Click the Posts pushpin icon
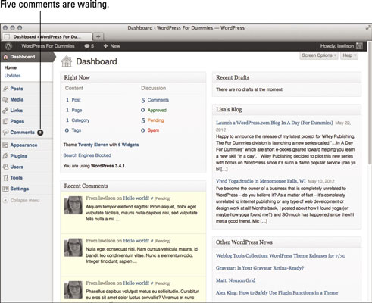Viewport: 372px width, 303px height. pos(5,89)
